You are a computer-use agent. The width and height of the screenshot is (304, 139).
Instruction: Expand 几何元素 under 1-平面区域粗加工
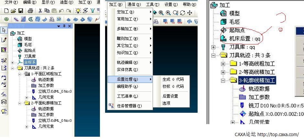point(27,98)
